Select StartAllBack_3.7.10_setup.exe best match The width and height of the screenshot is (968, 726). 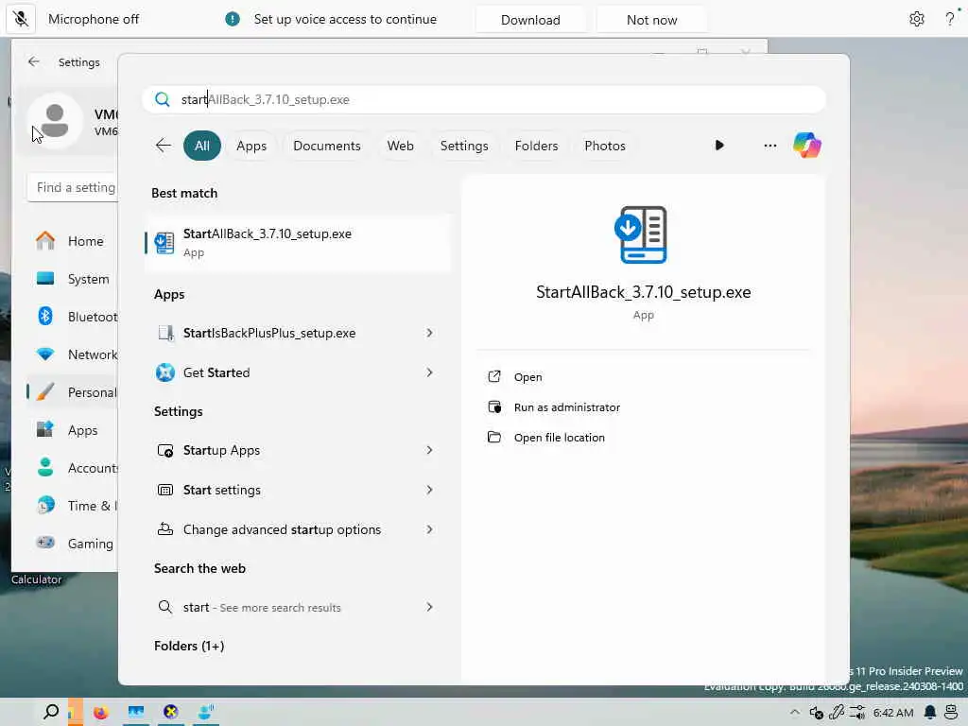tap(298, 242)
